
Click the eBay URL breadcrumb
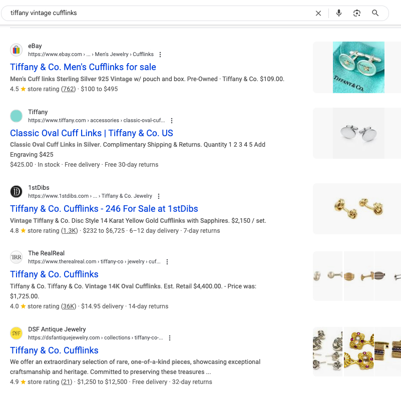(x=91, y=54)
